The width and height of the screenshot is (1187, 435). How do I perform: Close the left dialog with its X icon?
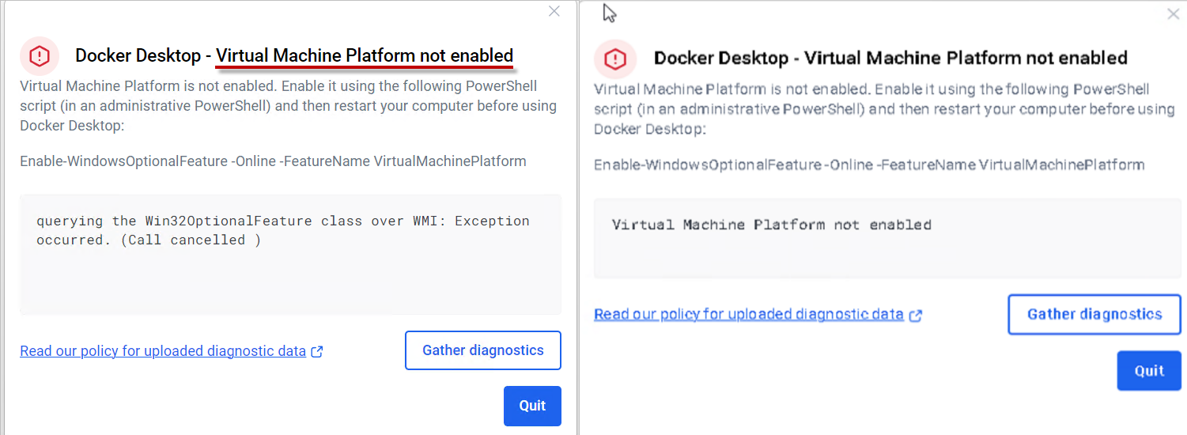point(554,11)
